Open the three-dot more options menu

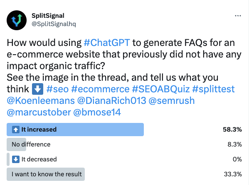[x=238, y=16]
